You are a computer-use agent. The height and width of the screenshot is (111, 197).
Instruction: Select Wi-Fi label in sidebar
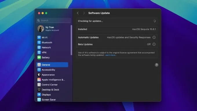pos(45,37)
